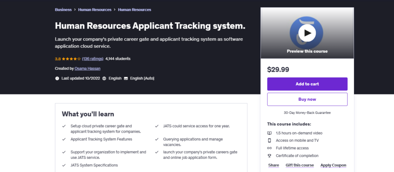Click the 30-Day Money-Back Guarantee text

tap(307, 113)
